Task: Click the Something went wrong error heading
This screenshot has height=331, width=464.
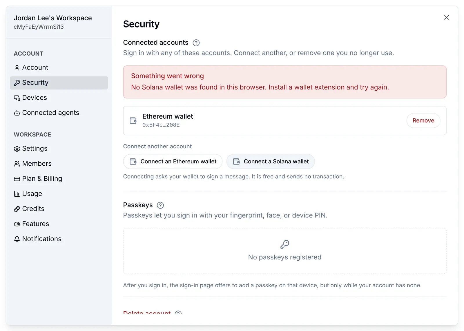Action: pos(167,76)
